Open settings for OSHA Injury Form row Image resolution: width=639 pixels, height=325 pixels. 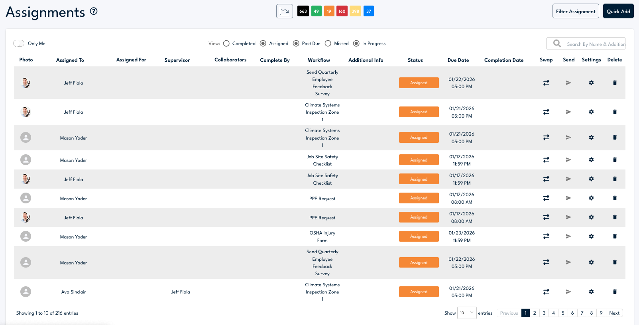(591, 236)
